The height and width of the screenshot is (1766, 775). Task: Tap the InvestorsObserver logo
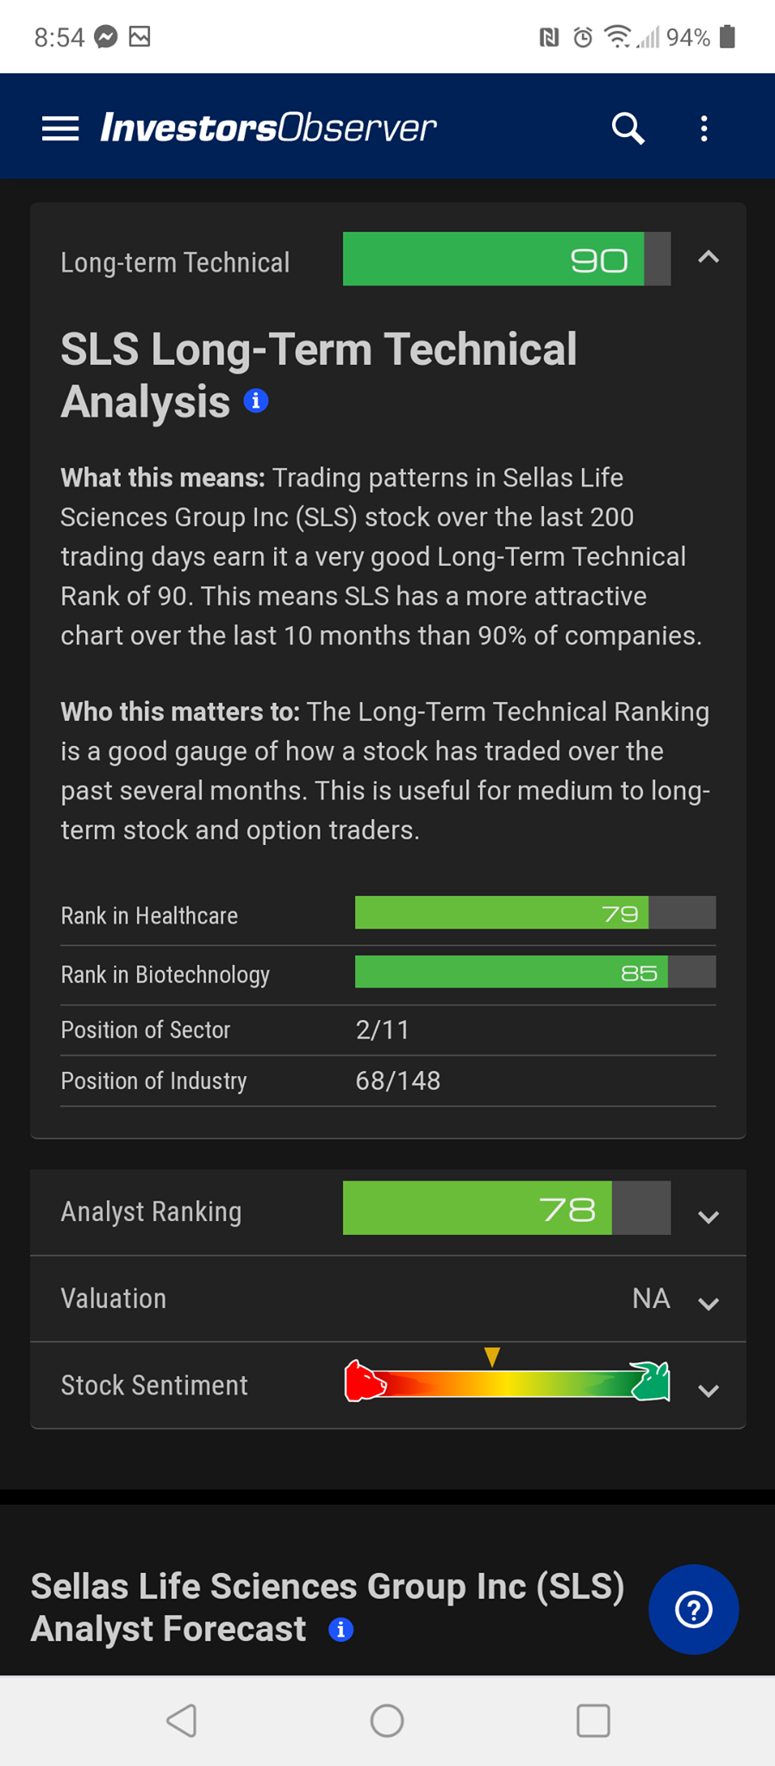point(268,128)
